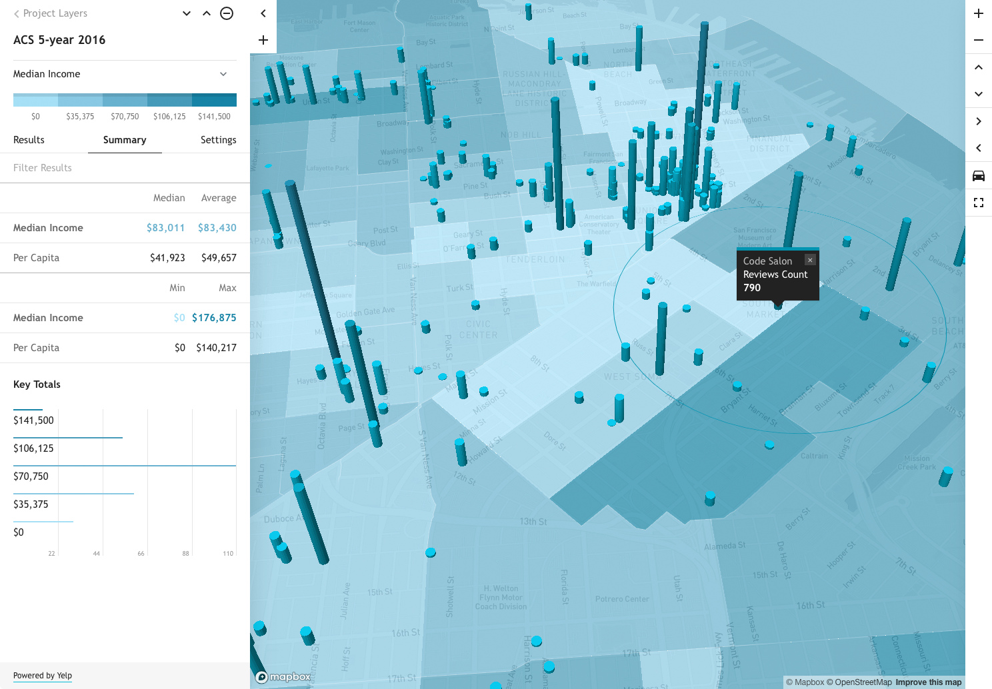Screen dimensions: 992x689
Task: Open the Settings tab
Action: click(219, 140)
